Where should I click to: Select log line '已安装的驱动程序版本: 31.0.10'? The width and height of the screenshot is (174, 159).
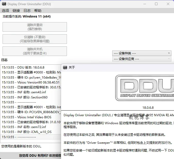click(31, 122)
